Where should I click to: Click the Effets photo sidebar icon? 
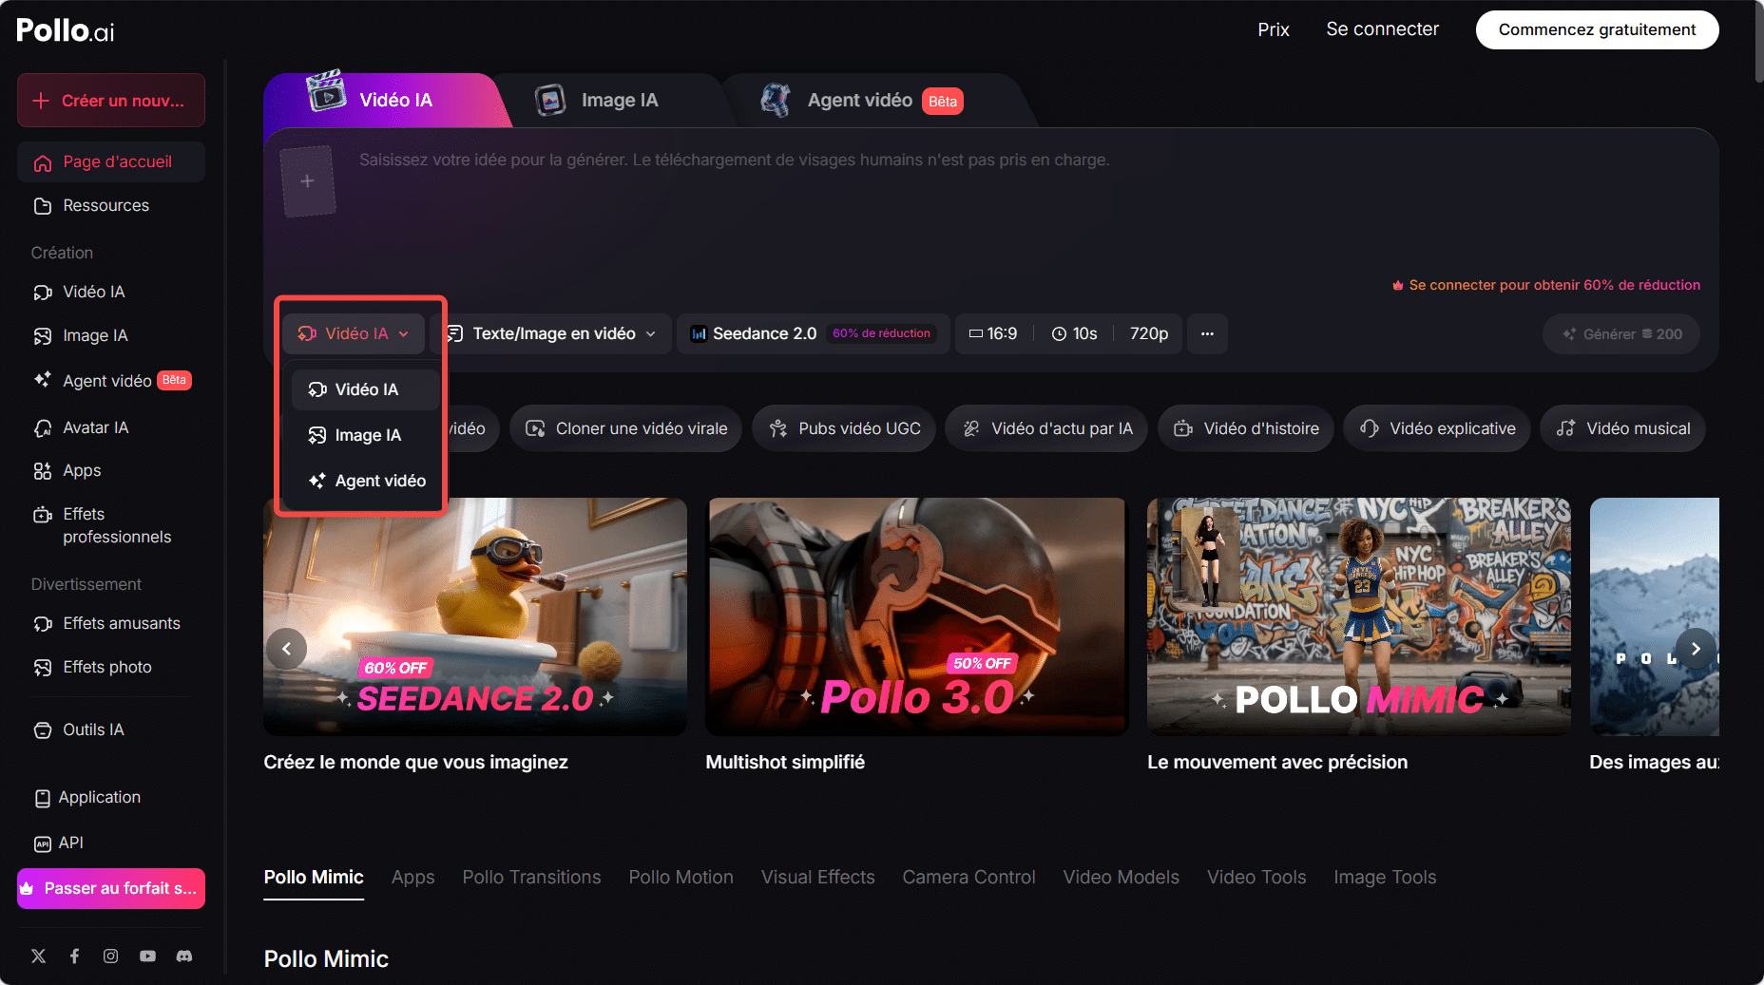tap(43, 668)
